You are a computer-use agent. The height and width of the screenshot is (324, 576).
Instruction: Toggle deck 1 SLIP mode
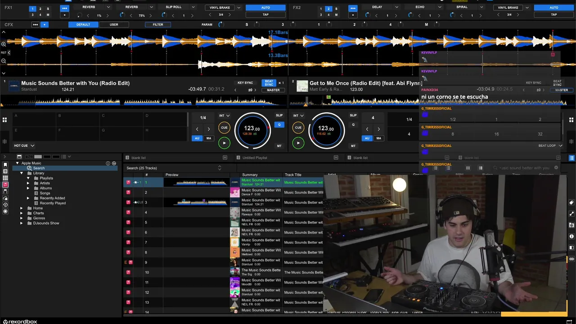(279, 115)
